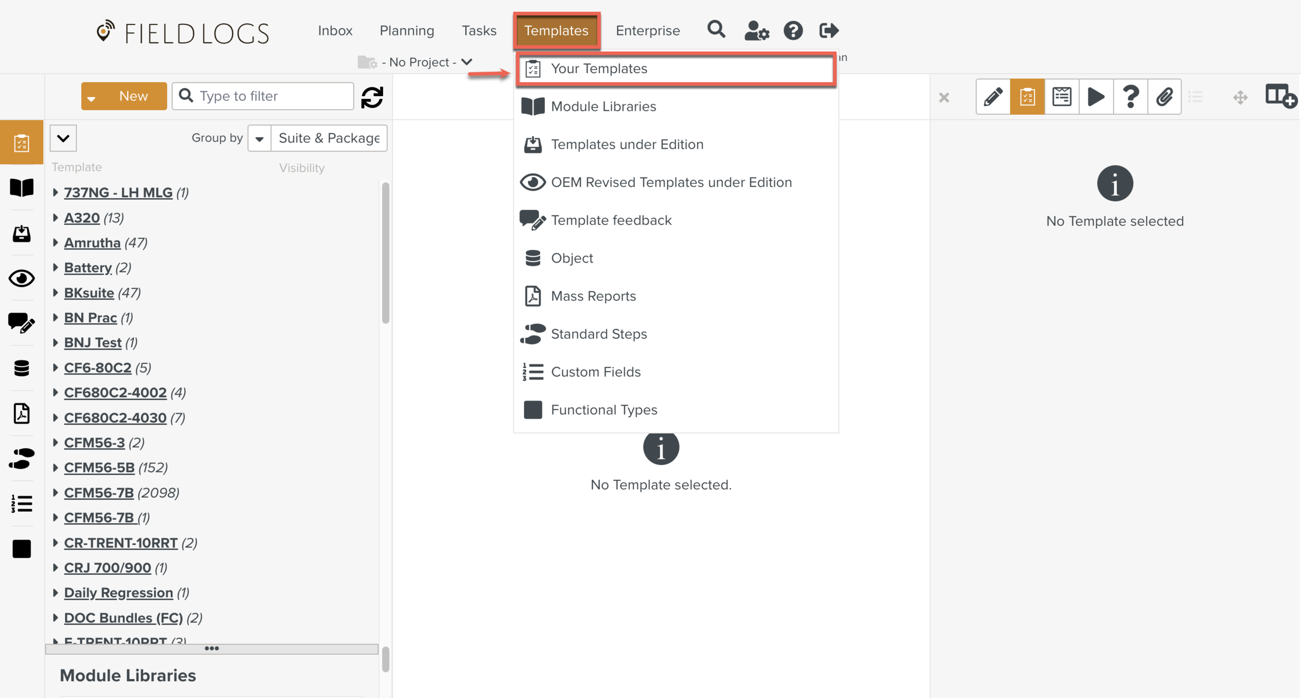This screenshot has height=698, width=1301.
Task: Expand the CFM56-5B group
Action: [x=56, y=468]
